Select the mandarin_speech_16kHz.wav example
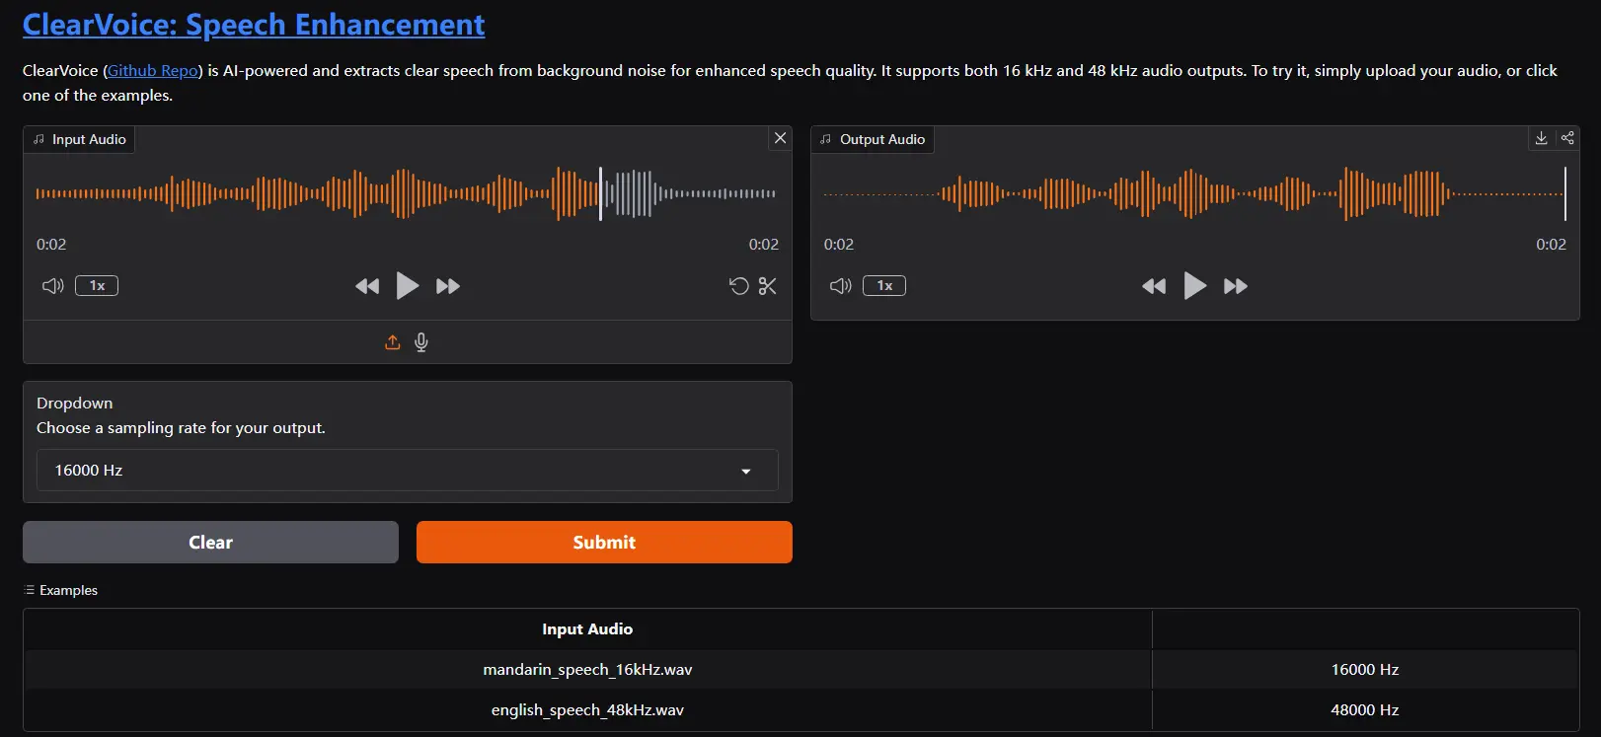The image size is (1601, 737). [587, 669]
